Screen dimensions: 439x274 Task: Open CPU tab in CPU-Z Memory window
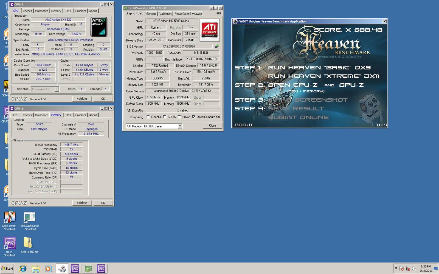point(16,115)
